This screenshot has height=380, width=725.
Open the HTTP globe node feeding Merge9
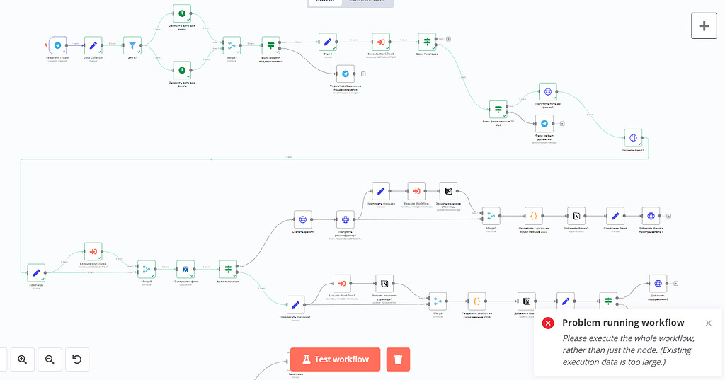pos(346,219)
